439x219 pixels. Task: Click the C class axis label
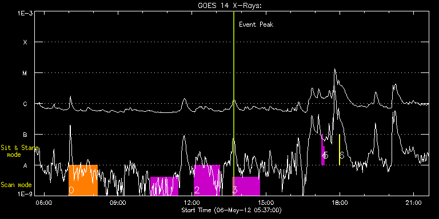click(x=25, y=104)
